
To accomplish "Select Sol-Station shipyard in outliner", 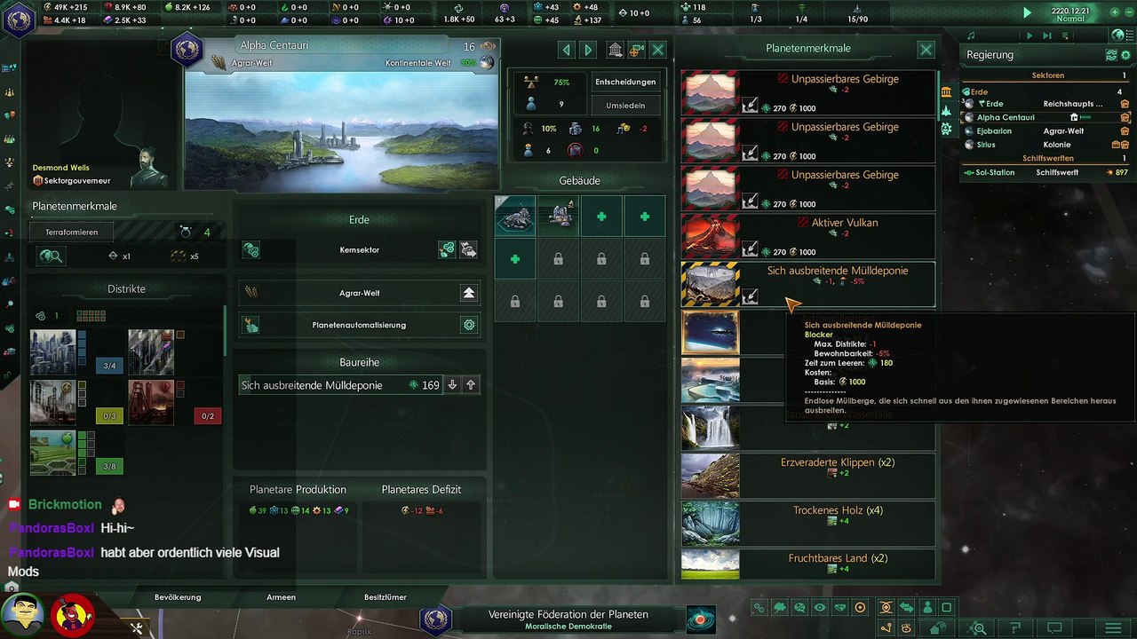I will pos(1047,172).
